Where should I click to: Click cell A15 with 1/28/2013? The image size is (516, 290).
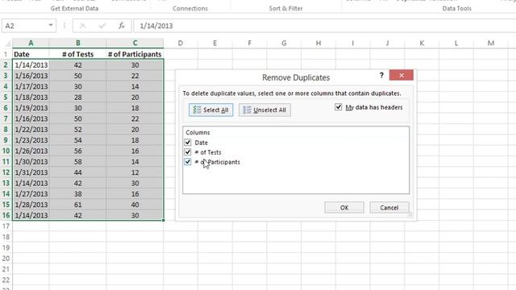(31, 205)
